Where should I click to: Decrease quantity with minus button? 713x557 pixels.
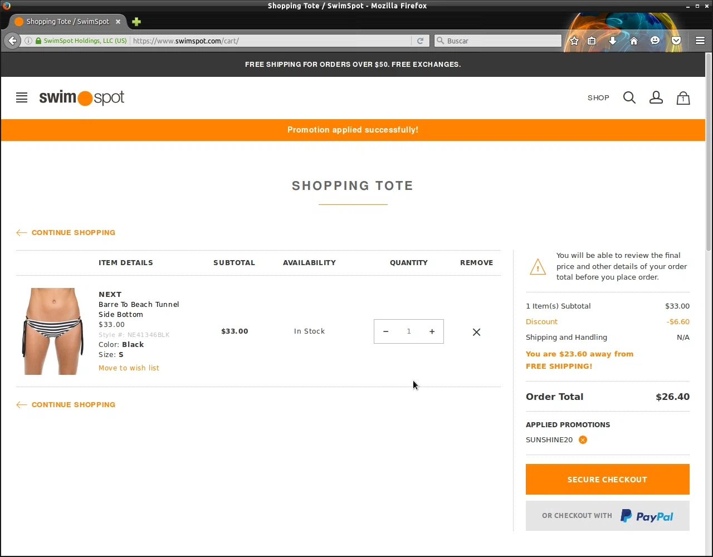(x=385, y=331)
